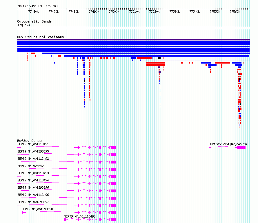258x223 pixels.
Task: Click the small red variant near 77460k
Action: pyautogui.click(x=33, y=53)
